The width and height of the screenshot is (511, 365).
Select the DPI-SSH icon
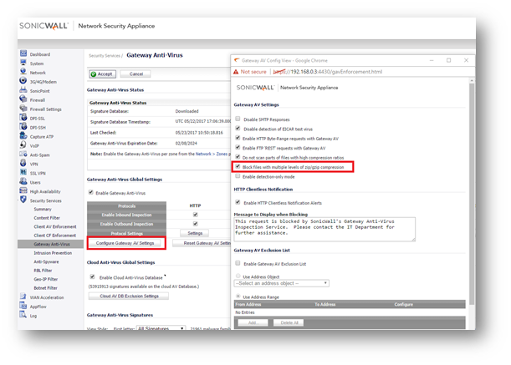point(23,127)
